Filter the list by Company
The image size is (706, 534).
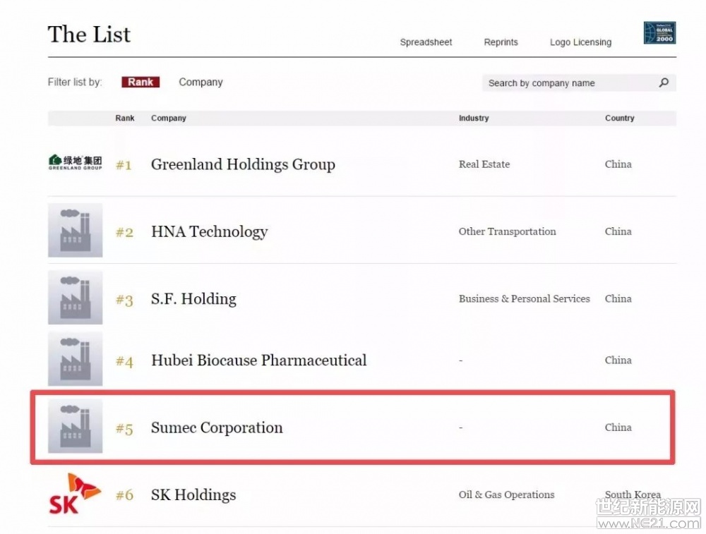(x=201, y=82)
